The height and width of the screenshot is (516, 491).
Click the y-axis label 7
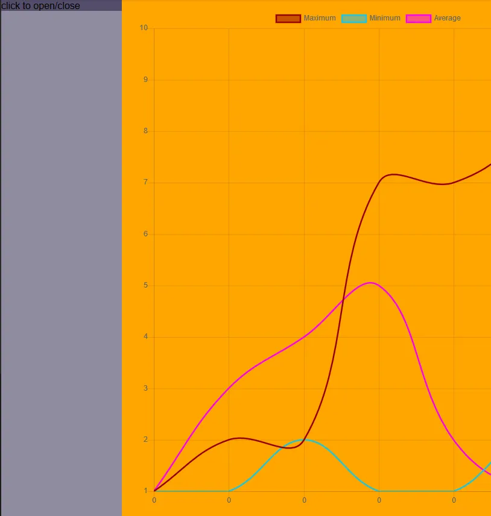pos(145,182)
